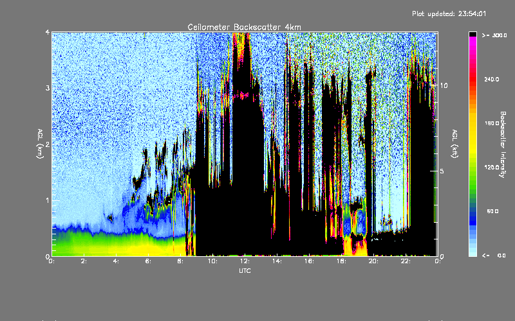Viewport: 515px width, 321px height.
Task: Click the 'Plot updated: 23:54:01' timestamp
Action: 449,13
